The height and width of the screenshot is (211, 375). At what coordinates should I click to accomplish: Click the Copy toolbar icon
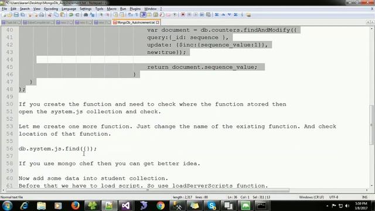[x=56, y=15]
